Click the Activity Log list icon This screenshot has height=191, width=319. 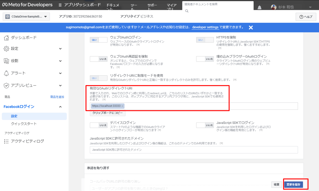click(6, 141)
